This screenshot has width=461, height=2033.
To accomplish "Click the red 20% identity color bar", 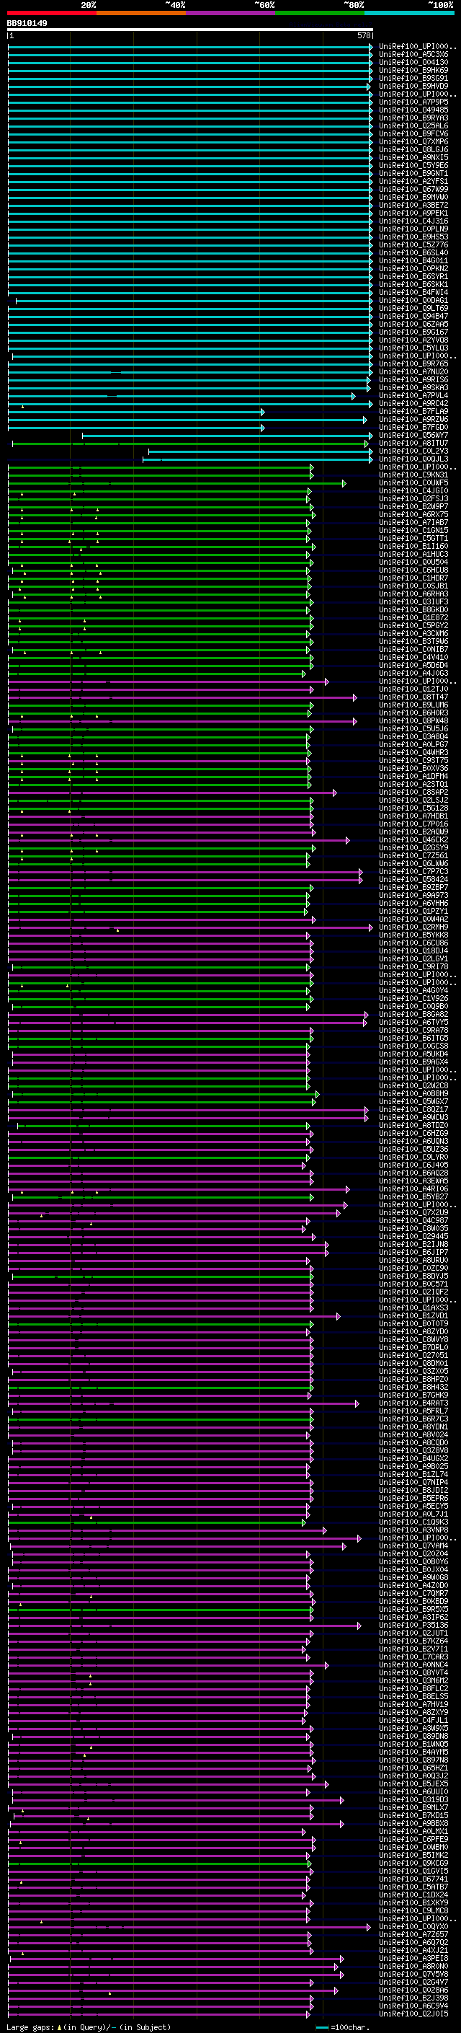I will coord(51,13).
